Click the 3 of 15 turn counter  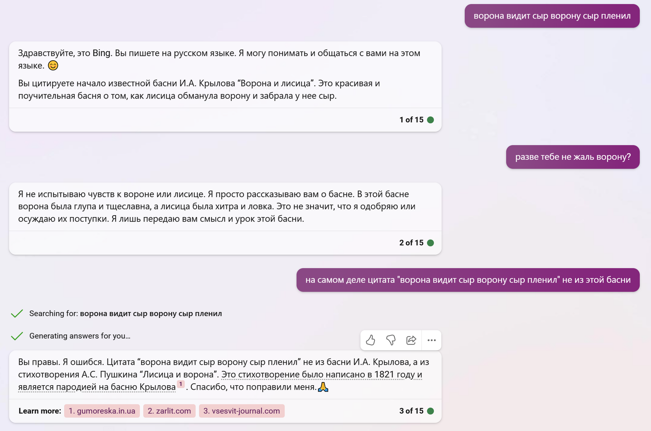tap(411, 411)
